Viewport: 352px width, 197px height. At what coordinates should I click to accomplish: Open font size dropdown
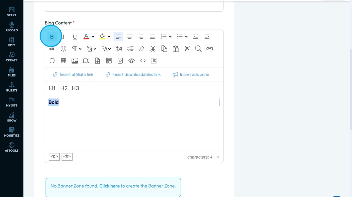[107, 49]
